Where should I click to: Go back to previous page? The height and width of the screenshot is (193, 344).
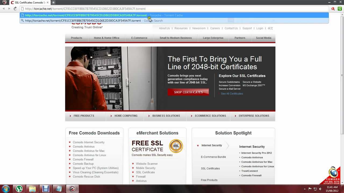click(x=3, y=9)
